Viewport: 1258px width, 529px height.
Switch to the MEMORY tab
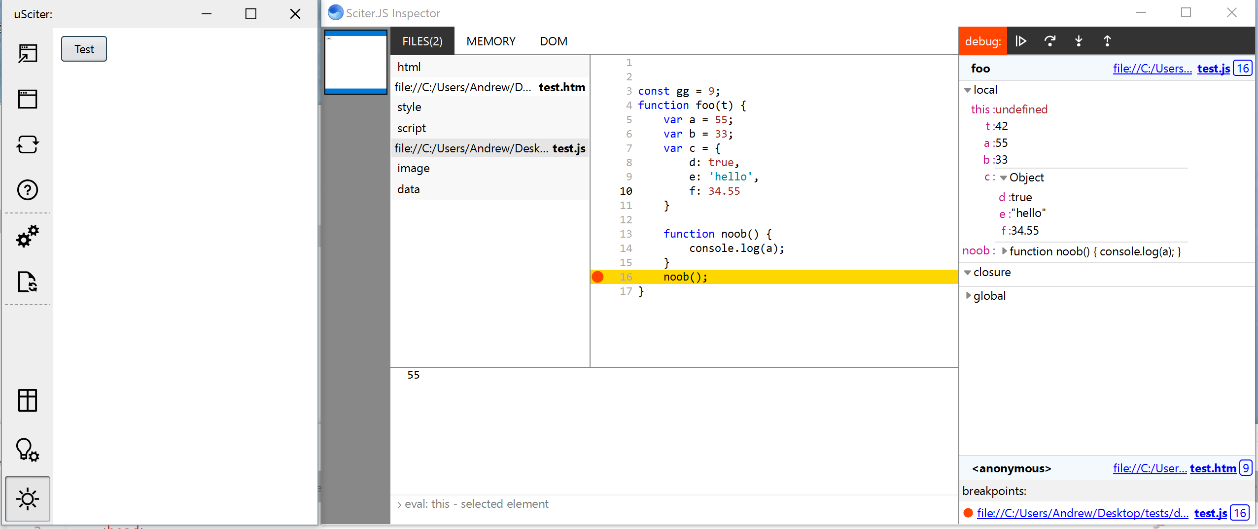(490, 41)
